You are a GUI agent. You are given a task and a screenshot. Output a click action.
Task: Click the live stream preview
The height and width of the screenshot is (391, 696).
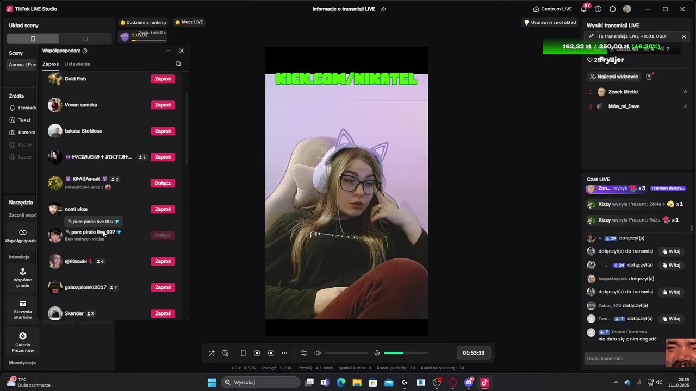click(x=346, y=191)
